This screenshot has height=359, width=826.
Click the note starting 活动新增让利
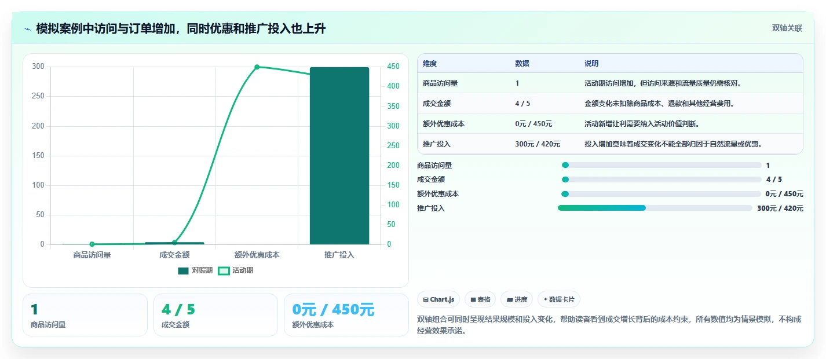tap(642, 124)
